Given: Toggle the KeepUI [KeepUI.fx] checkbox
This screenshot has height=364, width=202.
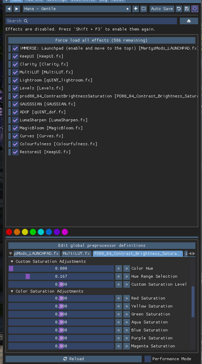Looking at the screenshot, I should (x=15, y=56).
